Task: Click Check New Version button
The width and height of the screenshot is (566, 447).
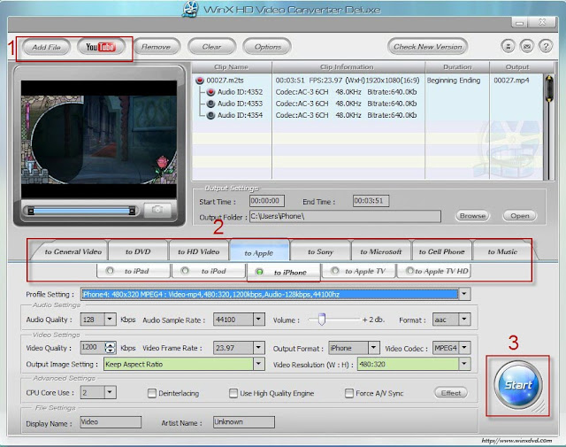Action: pos(427,47)
